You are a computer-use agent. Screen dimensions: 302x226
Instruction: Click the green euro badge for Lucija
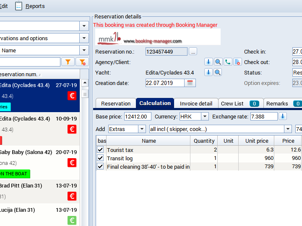click(72, 221)
